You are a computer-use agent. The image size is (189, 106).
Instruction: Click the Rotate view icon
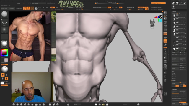coord(165,65)
